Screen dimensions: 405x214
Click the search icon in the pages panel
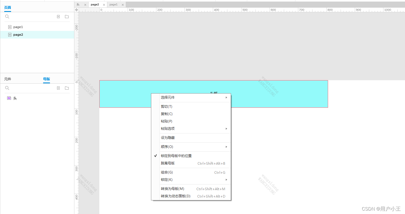click(7, 17)
